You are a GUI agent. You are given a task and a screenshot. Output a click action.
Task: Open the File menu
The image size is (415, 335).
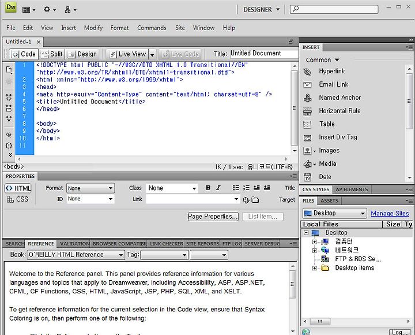pyautogui.click(x=11, y=28)
